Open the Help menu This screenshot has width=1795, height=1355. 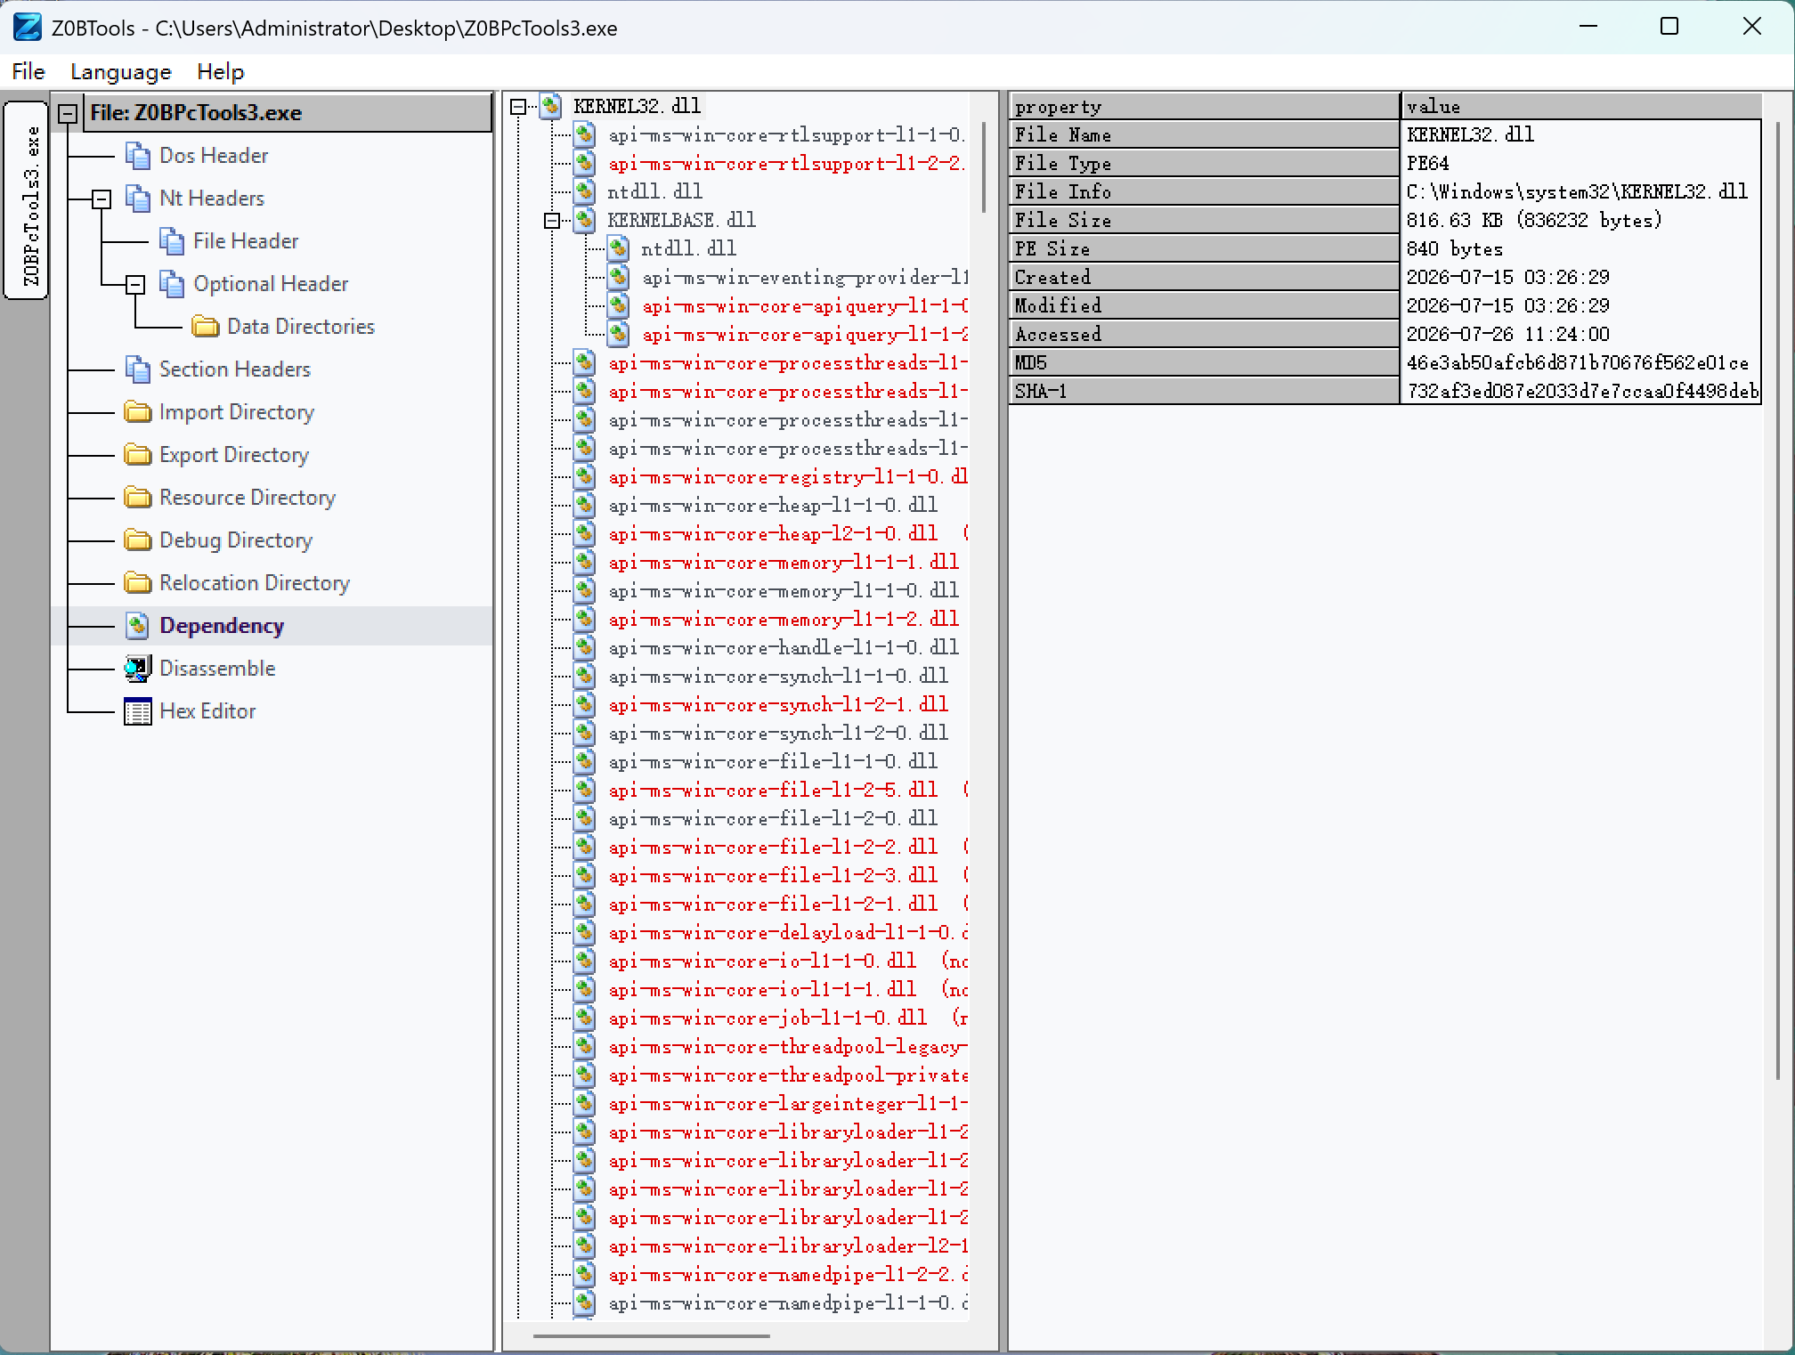(x=221, y=71)
